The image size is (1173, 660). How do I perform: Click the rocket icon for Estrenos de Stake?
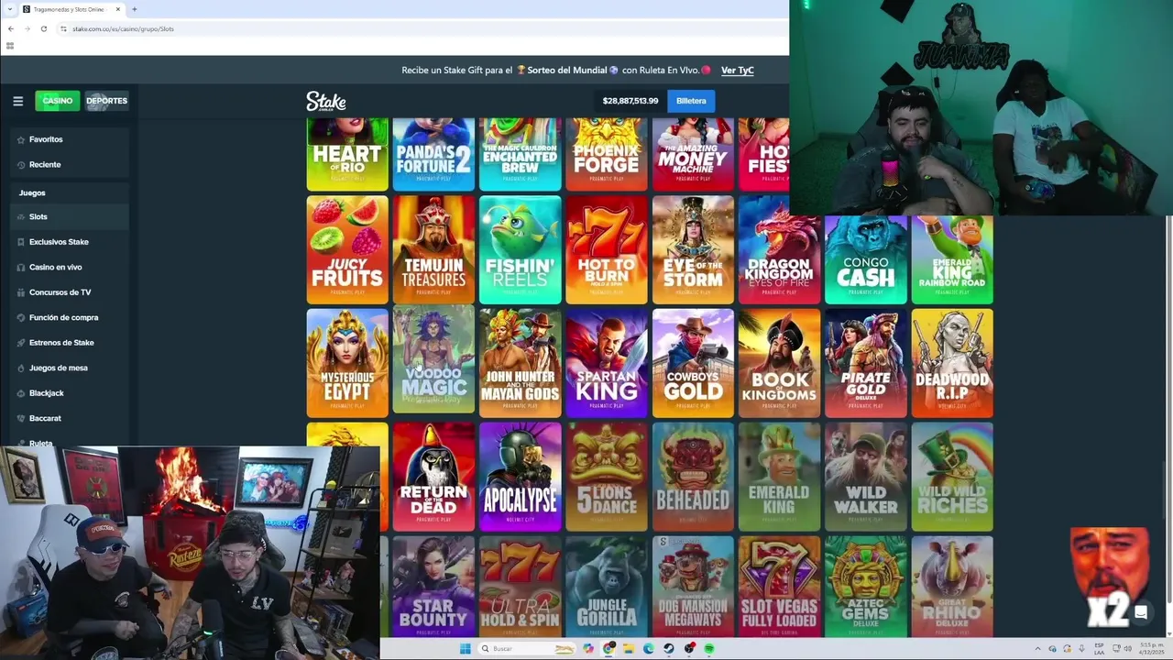point(21,343)
